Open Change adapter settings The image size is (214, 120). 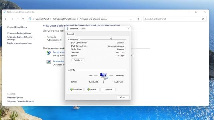pyautogui.click(x=19, y=33)
